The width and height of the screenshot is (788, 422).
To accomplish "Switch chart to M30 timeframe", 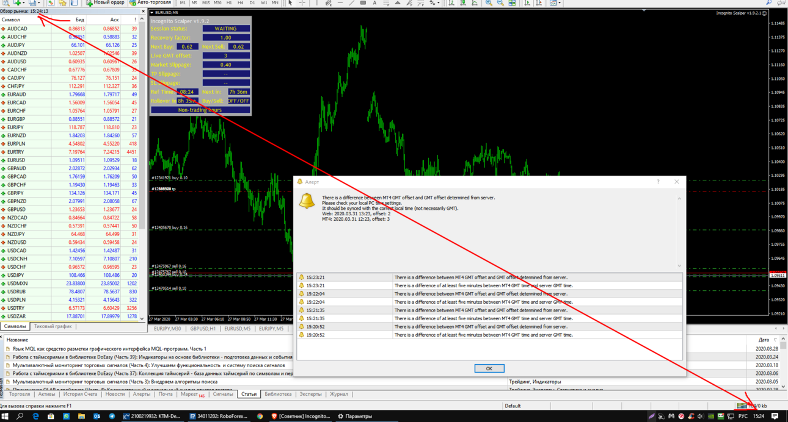I will pyautogui.click(x=217, y=2).
